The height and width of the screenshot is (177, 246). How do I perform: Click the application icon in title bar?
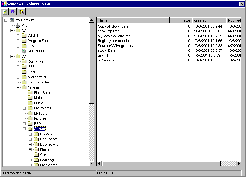coord(4,4)
